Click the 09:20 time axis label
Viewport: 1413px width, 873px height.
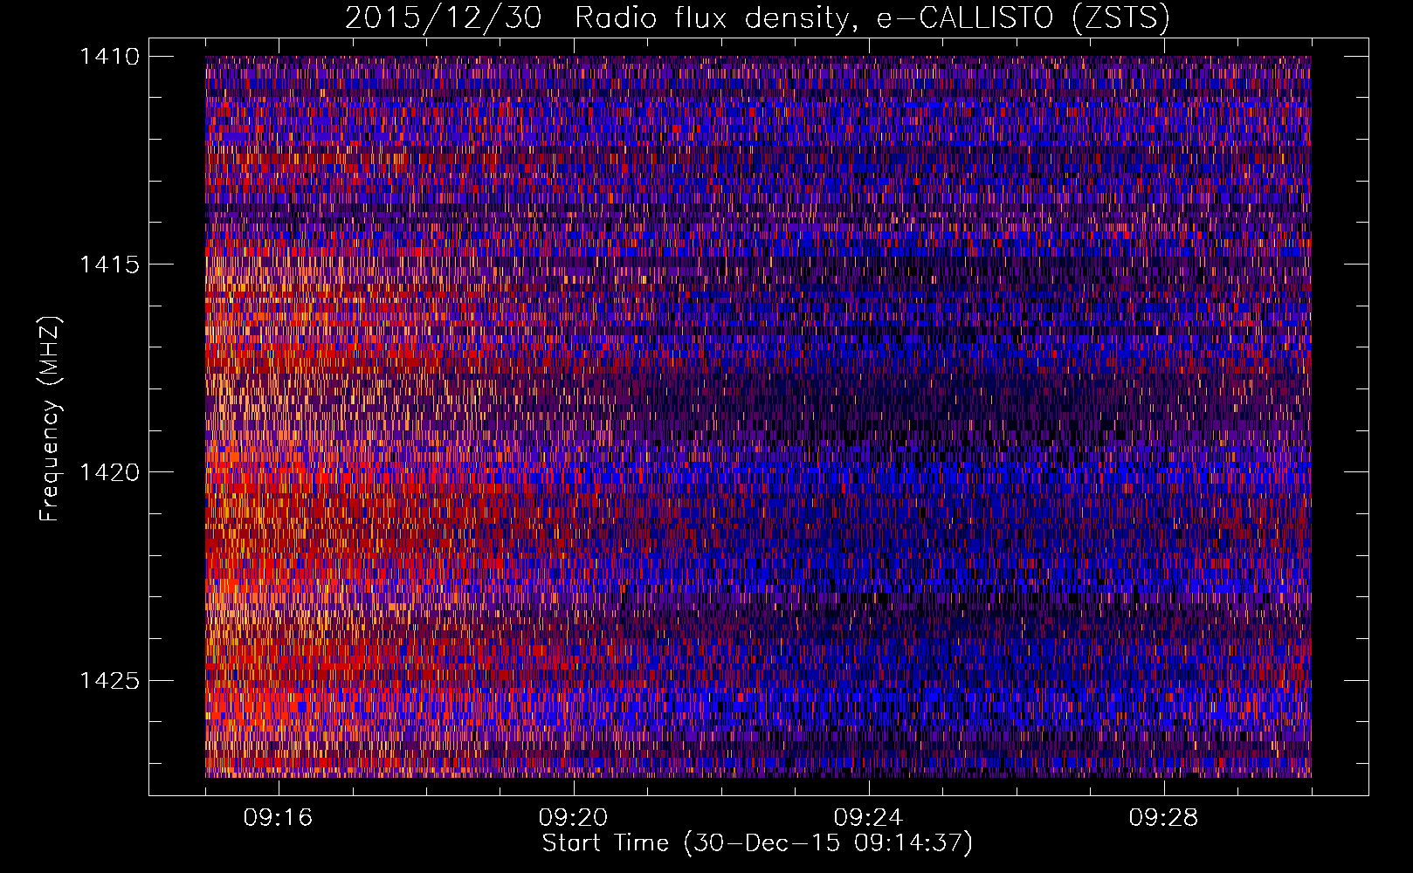(573, 818)
